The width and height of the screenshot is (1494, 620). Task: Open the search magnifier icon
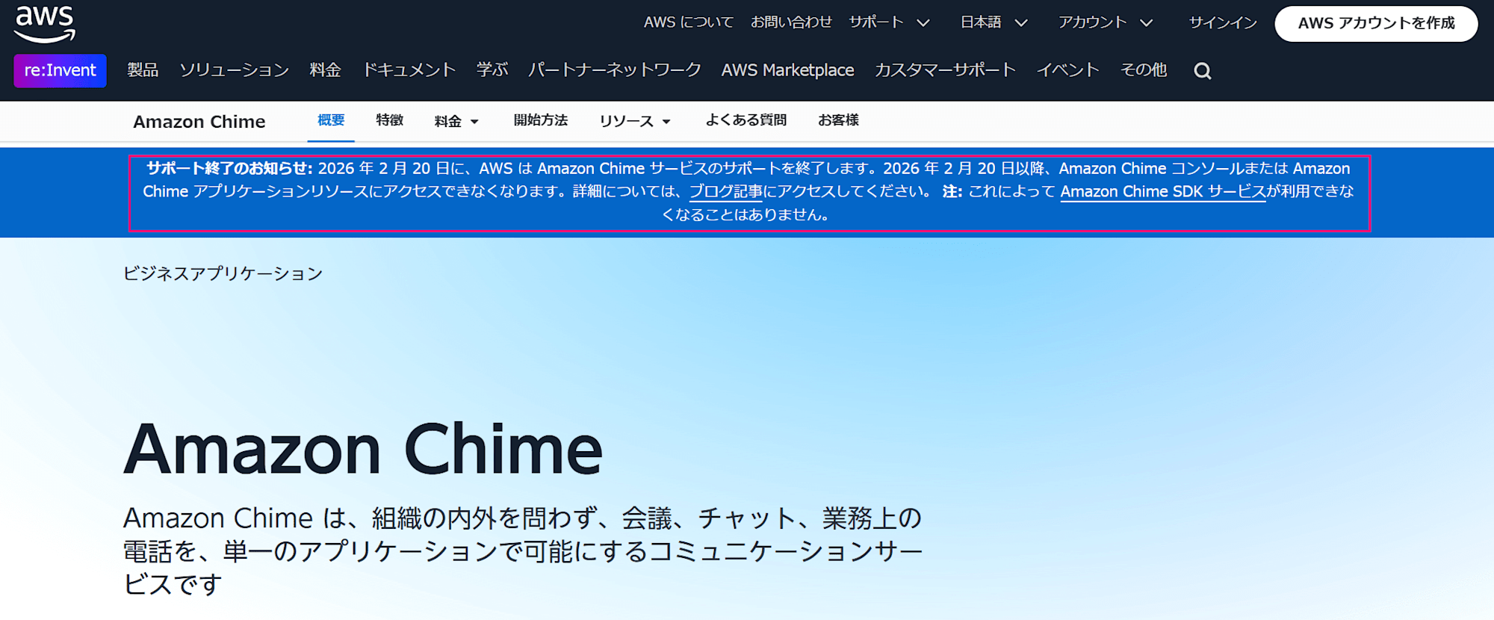pos(1202,71)
